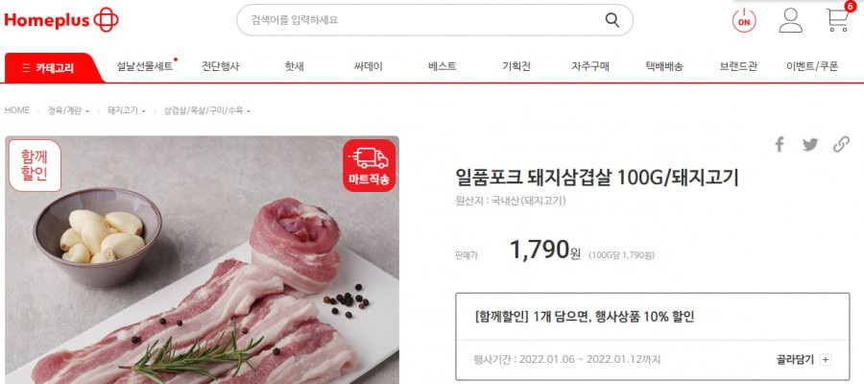Click the 마트직송 delivery truck badge
Viewport: 864px width, 384px height.
(370, 165)
